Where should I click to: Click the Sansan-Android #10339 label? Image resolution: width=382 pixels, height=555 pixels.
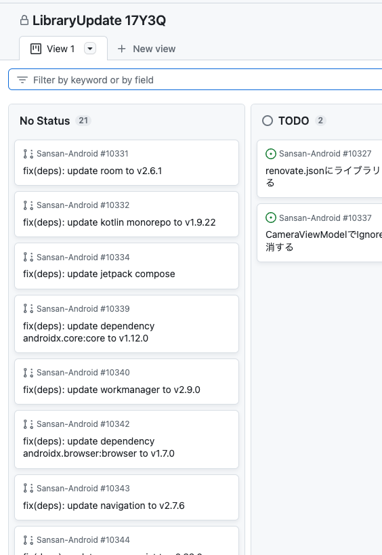pos(83,308)
